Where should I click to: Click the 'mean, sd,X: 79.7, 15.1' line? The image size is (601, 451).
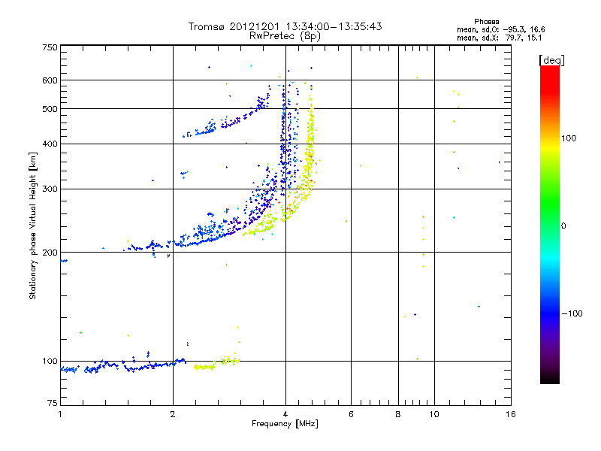[x=499, y=38]
